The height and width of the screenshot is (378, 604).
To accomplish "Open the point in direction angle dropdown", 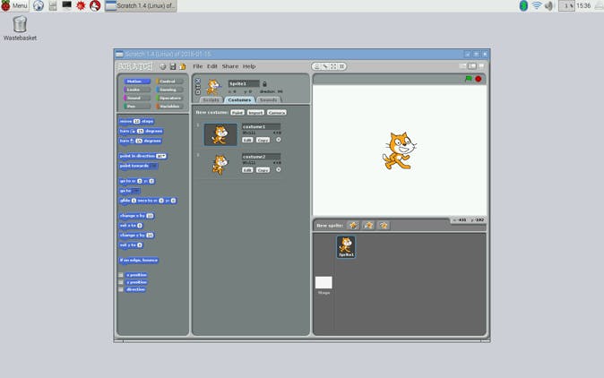I will (x=161, y=156).
